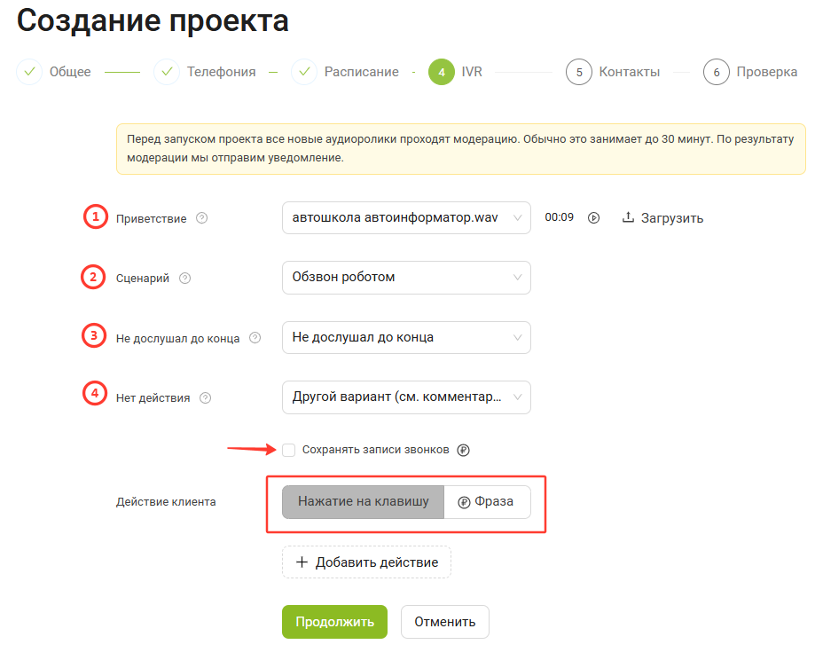Go to the Телефония step label
This screenshot has height=668, width=815.
point(222,72)
